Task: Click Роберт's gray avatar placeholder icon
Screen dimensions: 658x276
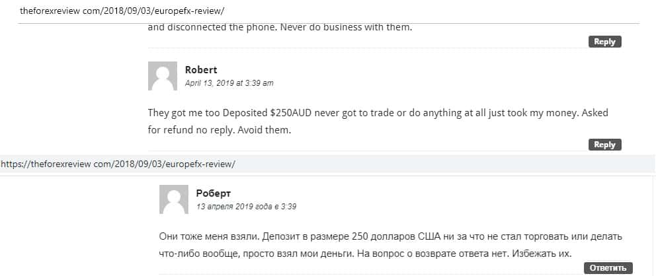Action: pyautogui.click(x=174, y=199)
